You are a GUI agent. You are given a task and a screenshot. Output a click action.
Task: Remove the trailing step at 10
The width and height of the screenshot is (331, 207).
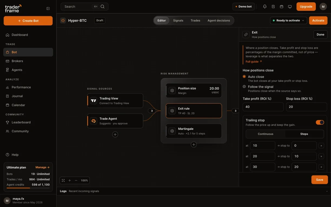coord(321,146)
